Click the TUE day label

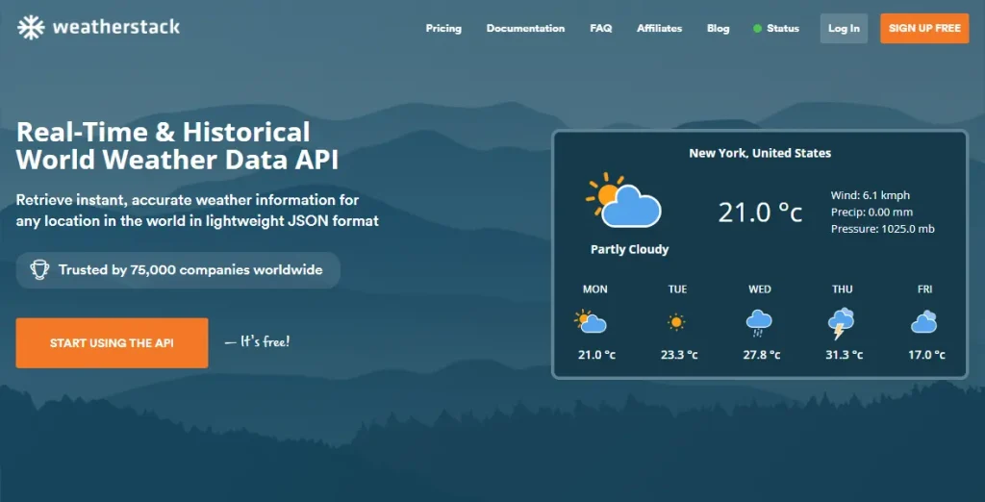pyautogui.click(x=677, y=289)
